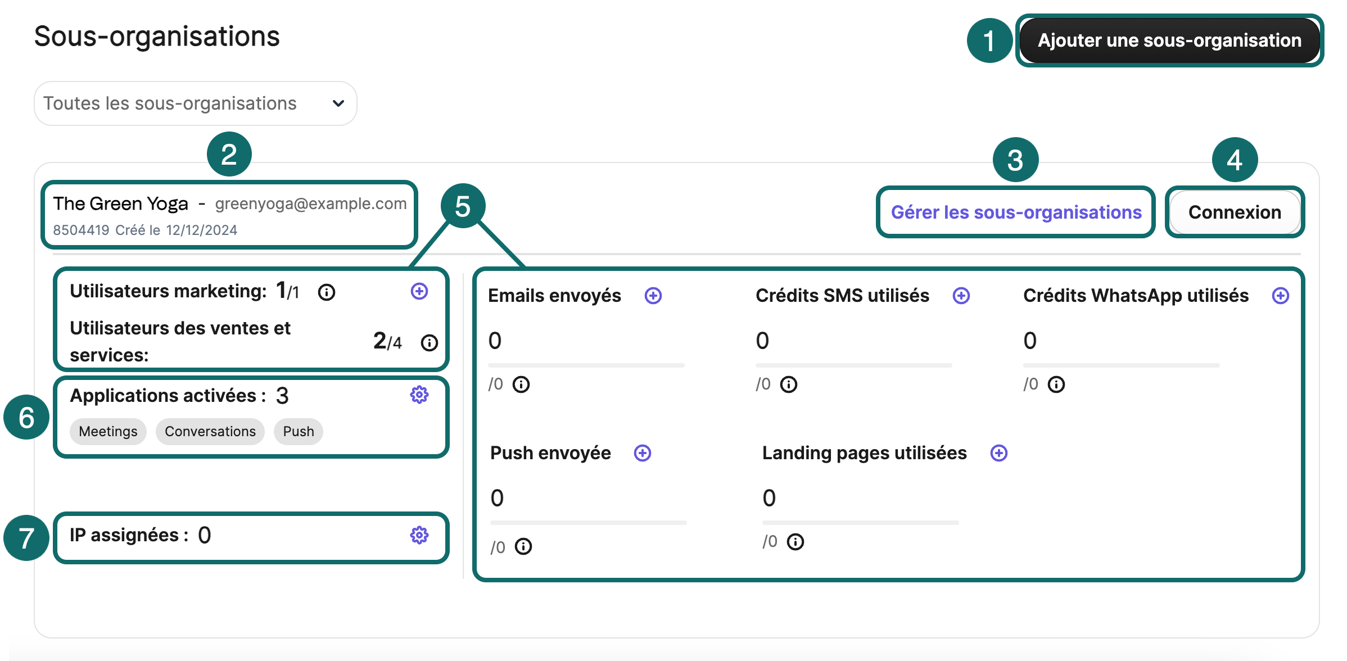The height and width of the screenshot is (661, 1347).
Task: Click Ajouter une sous-organisation button
Action: coord(1169,40)
